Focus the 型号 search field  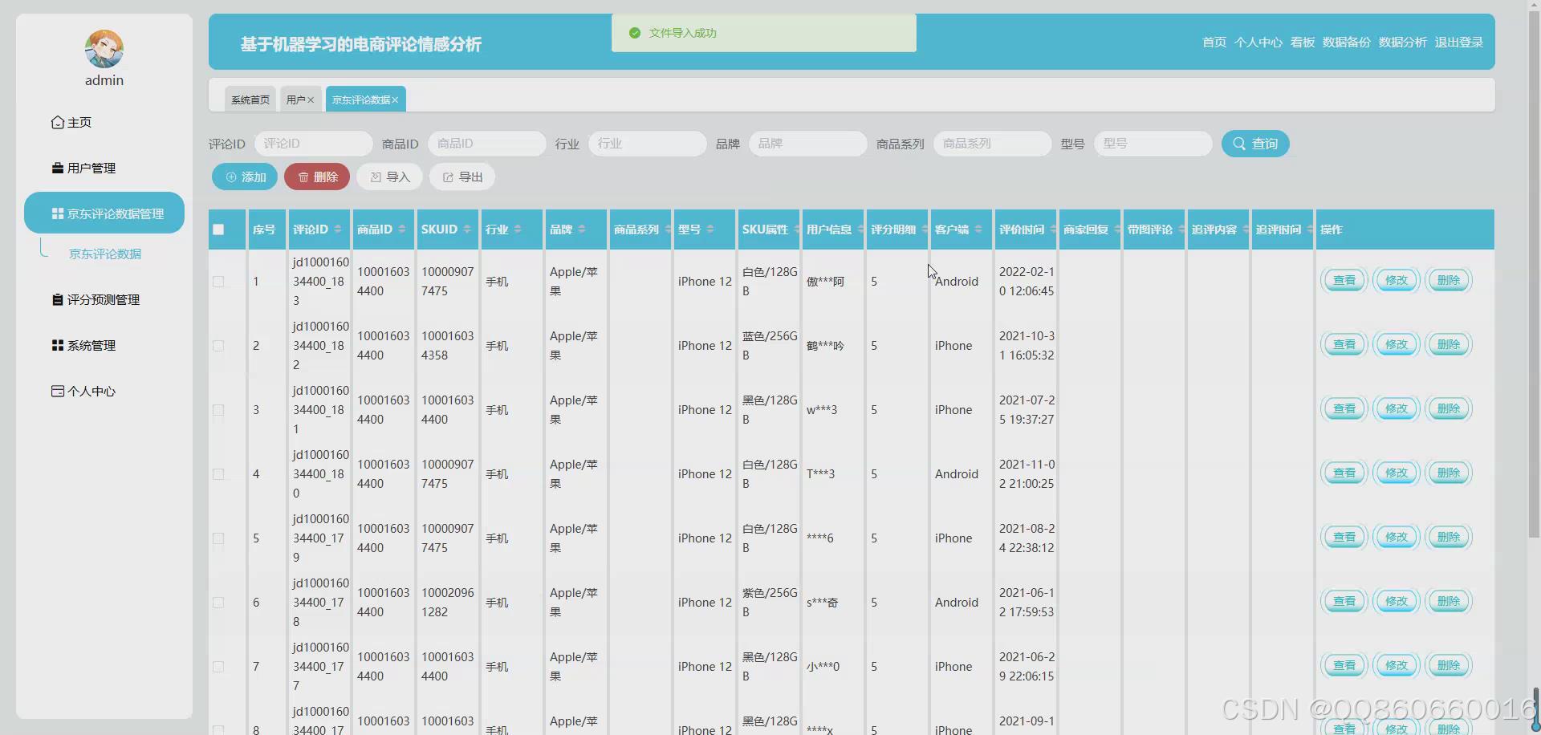[x=1153, y=144]
